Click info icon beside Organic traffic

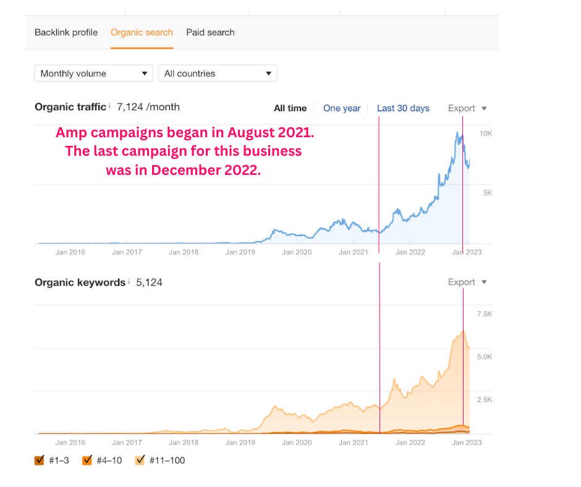pos(110,106)
